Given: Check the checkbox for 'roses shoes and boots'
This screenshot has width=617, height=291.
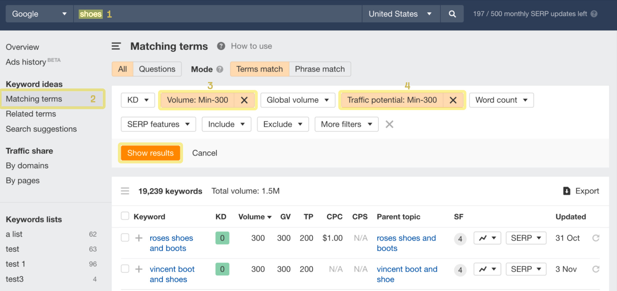Looking at the screenshot, I should coord(125,238).
